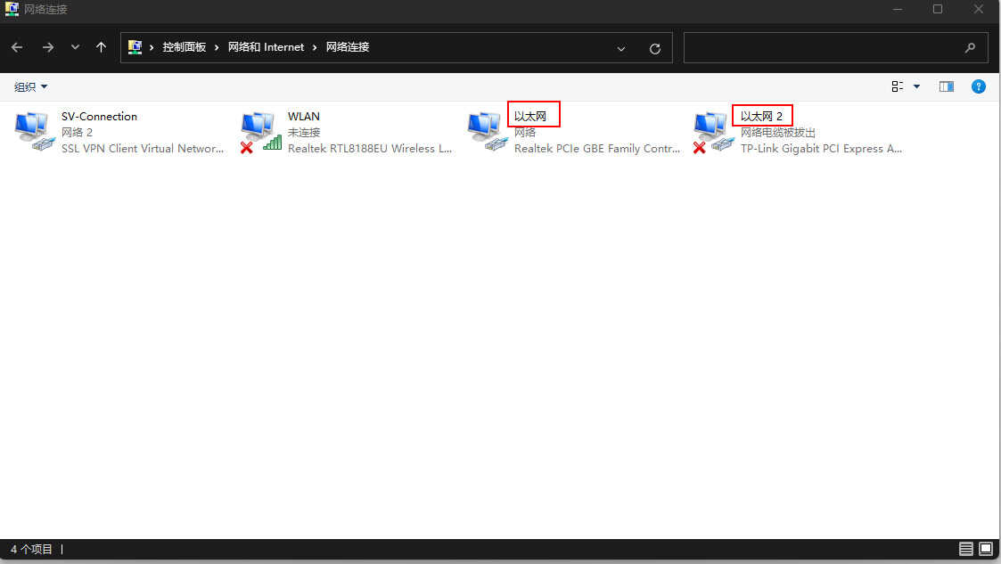The image size is (1001, 564).
Task: Click the 4 个项目 status bar text
Action: click(31, 549)
